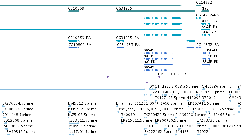
Task: Select the 372010 feature label
Action: (x=209, y=98)
